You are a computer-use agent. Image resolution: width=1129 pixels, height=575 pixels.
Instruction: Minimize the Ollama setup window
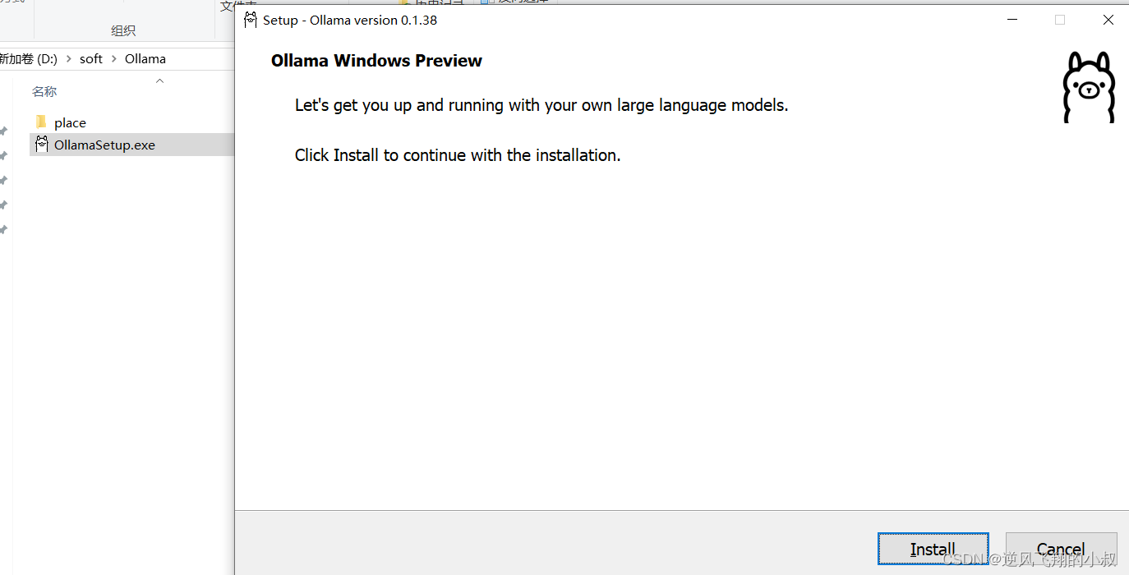tap(1012, 20)
